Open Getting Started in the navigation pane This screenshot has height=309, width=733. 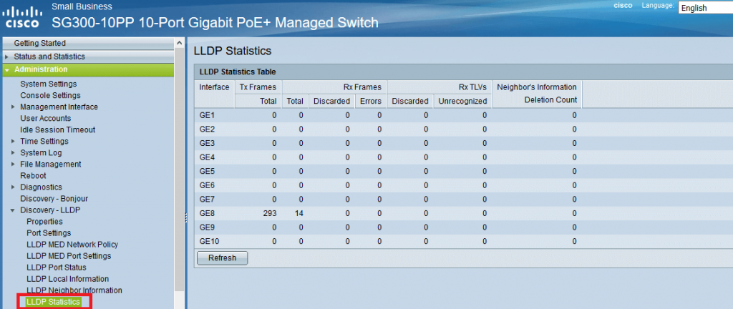(40, 43)
